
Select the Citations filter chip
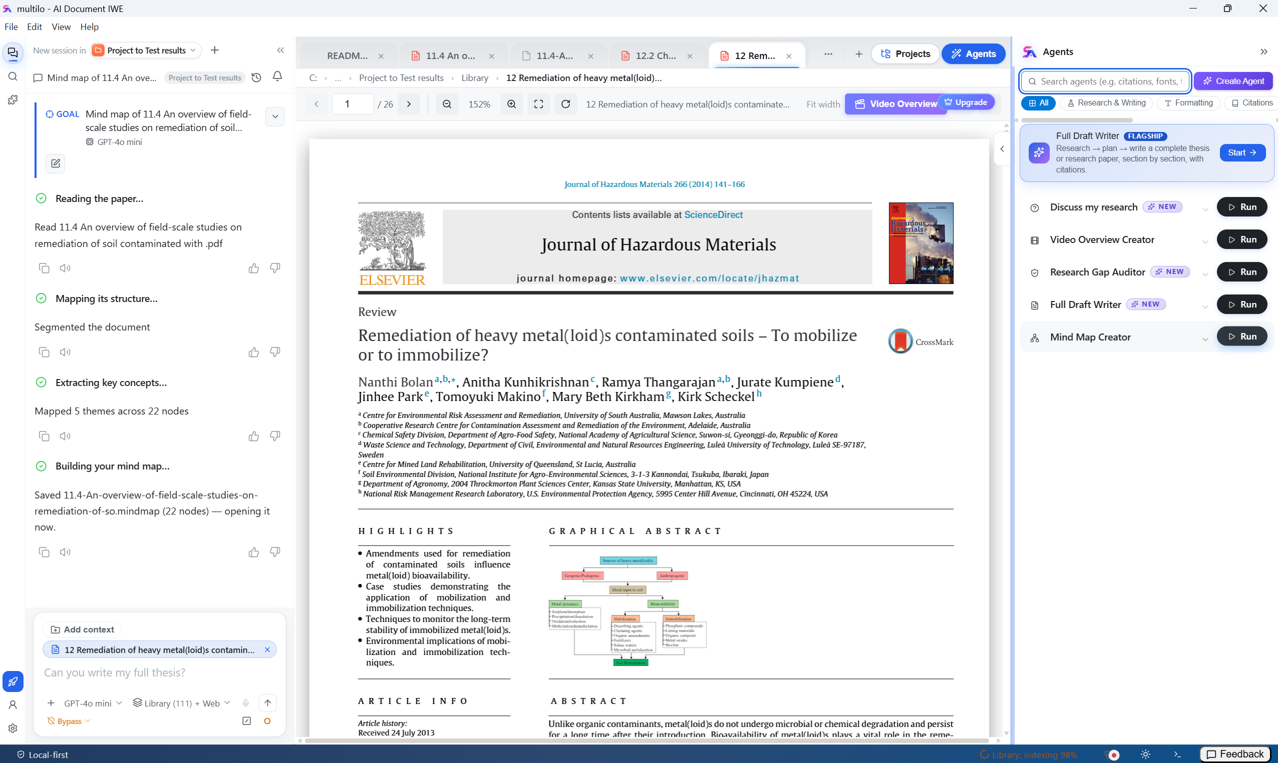click(x=1252, y=103)
